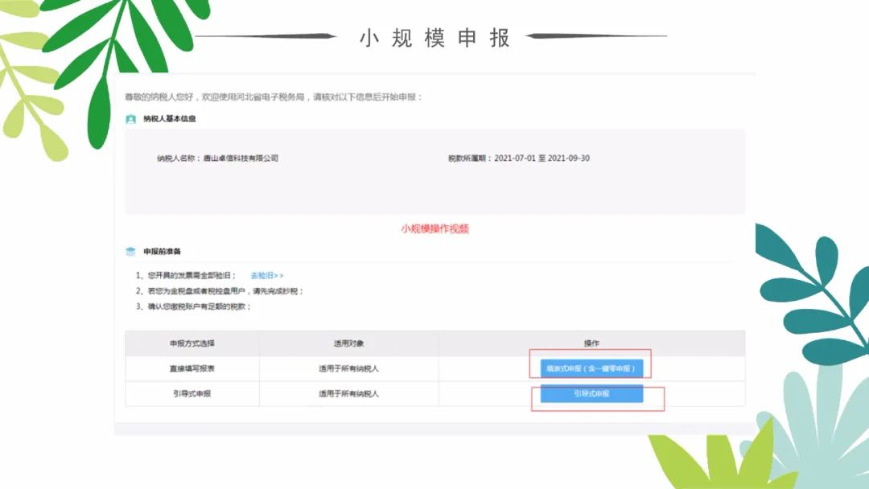
Task: Click the 直接填写报表 table cell
Action: pyautogui.click(x=192, y=368)
